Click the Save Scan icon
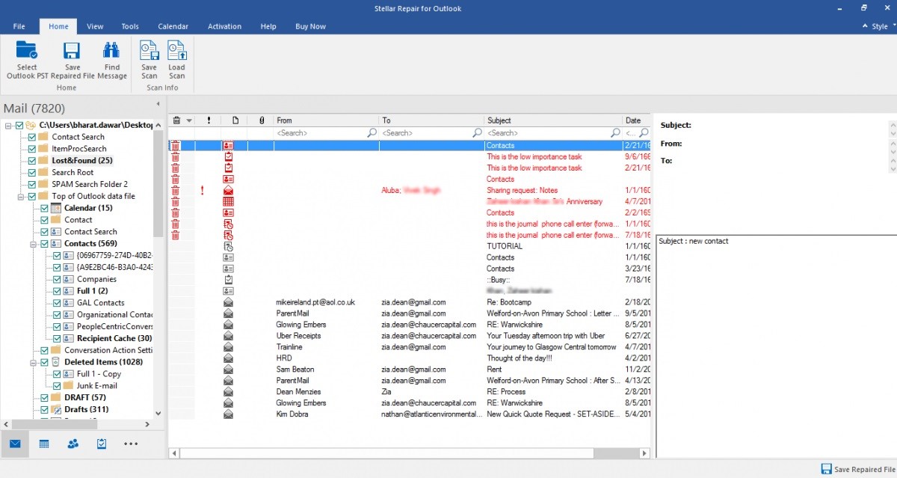Viewport: 897px width, 478px height. [149, 51]
